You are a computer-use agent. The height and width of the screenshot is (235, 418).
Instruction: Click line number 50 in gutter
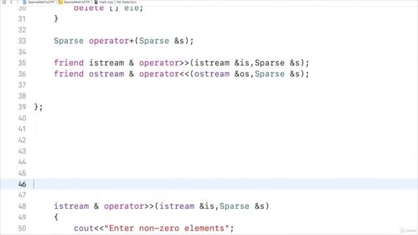click(22, 228)
